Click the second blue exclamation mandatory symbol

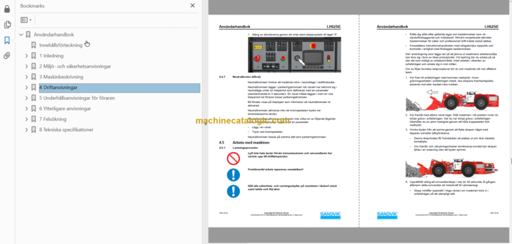[233, 191]
